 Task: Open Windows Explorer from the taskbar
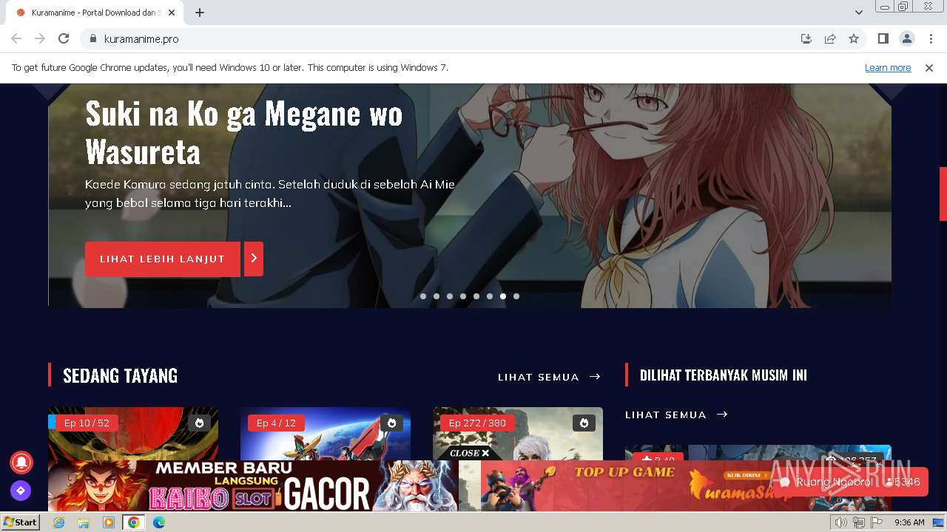[x=84, y=522]
